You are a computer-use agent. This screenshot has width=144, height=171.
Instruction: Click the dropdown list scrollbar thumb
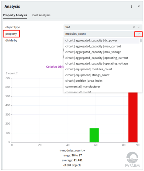(x=141, y=40)
